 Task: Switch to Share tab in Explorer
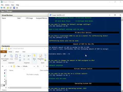(x=17, y=52)
